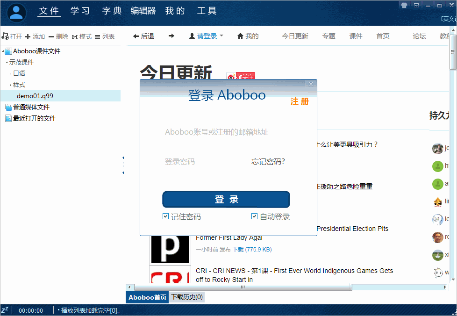
Task: Click the man photo avatar in user list
Action: pyautogui.click(x=437, y=237)
